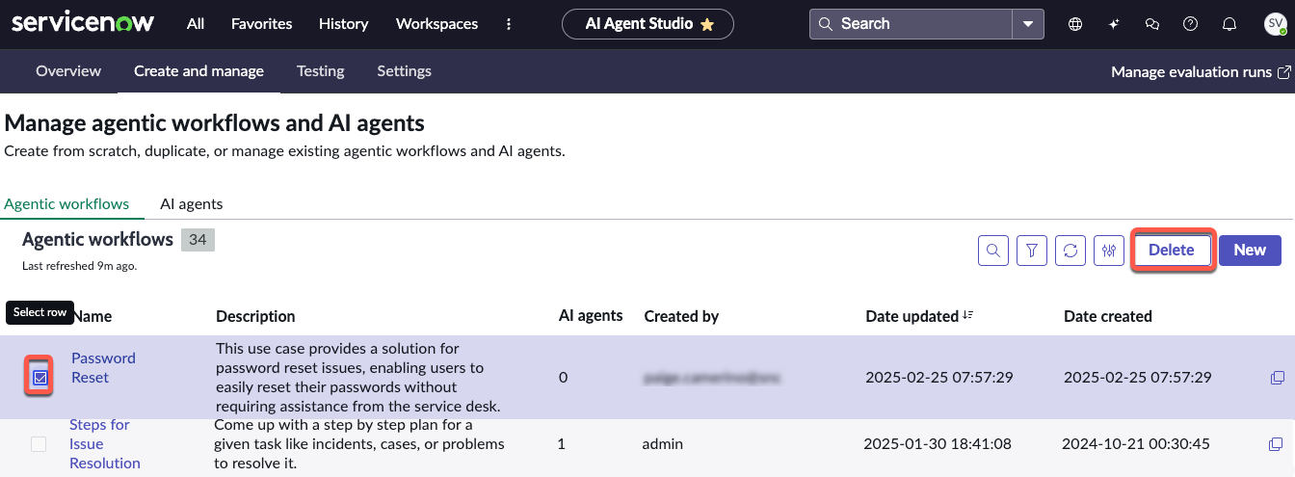
Task: Duplicate the Password Reset workflow icon
Action: point(1277,378)
